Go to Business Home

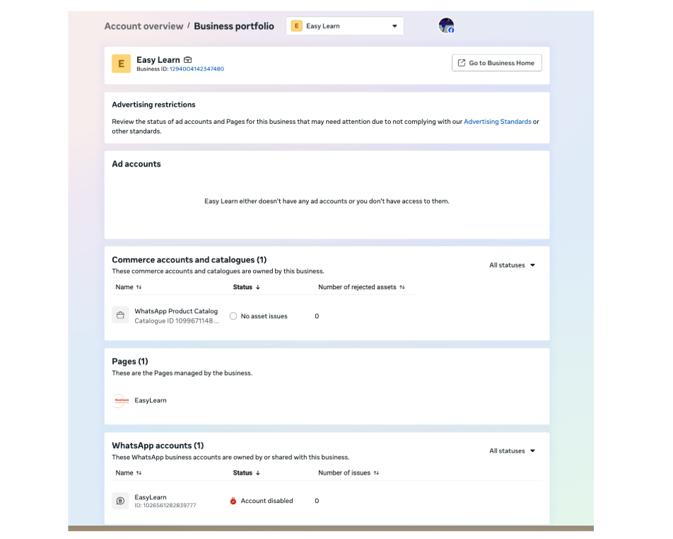pos(496,63)
